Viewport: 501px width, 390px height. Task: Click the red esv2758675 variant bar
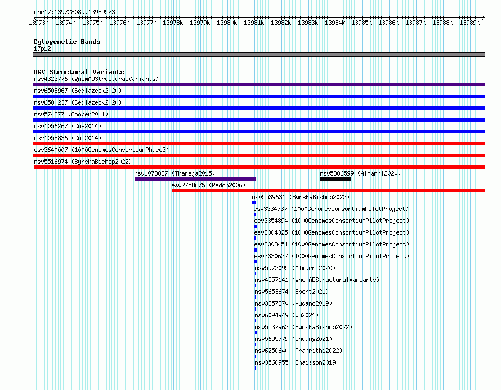[328, 191]
